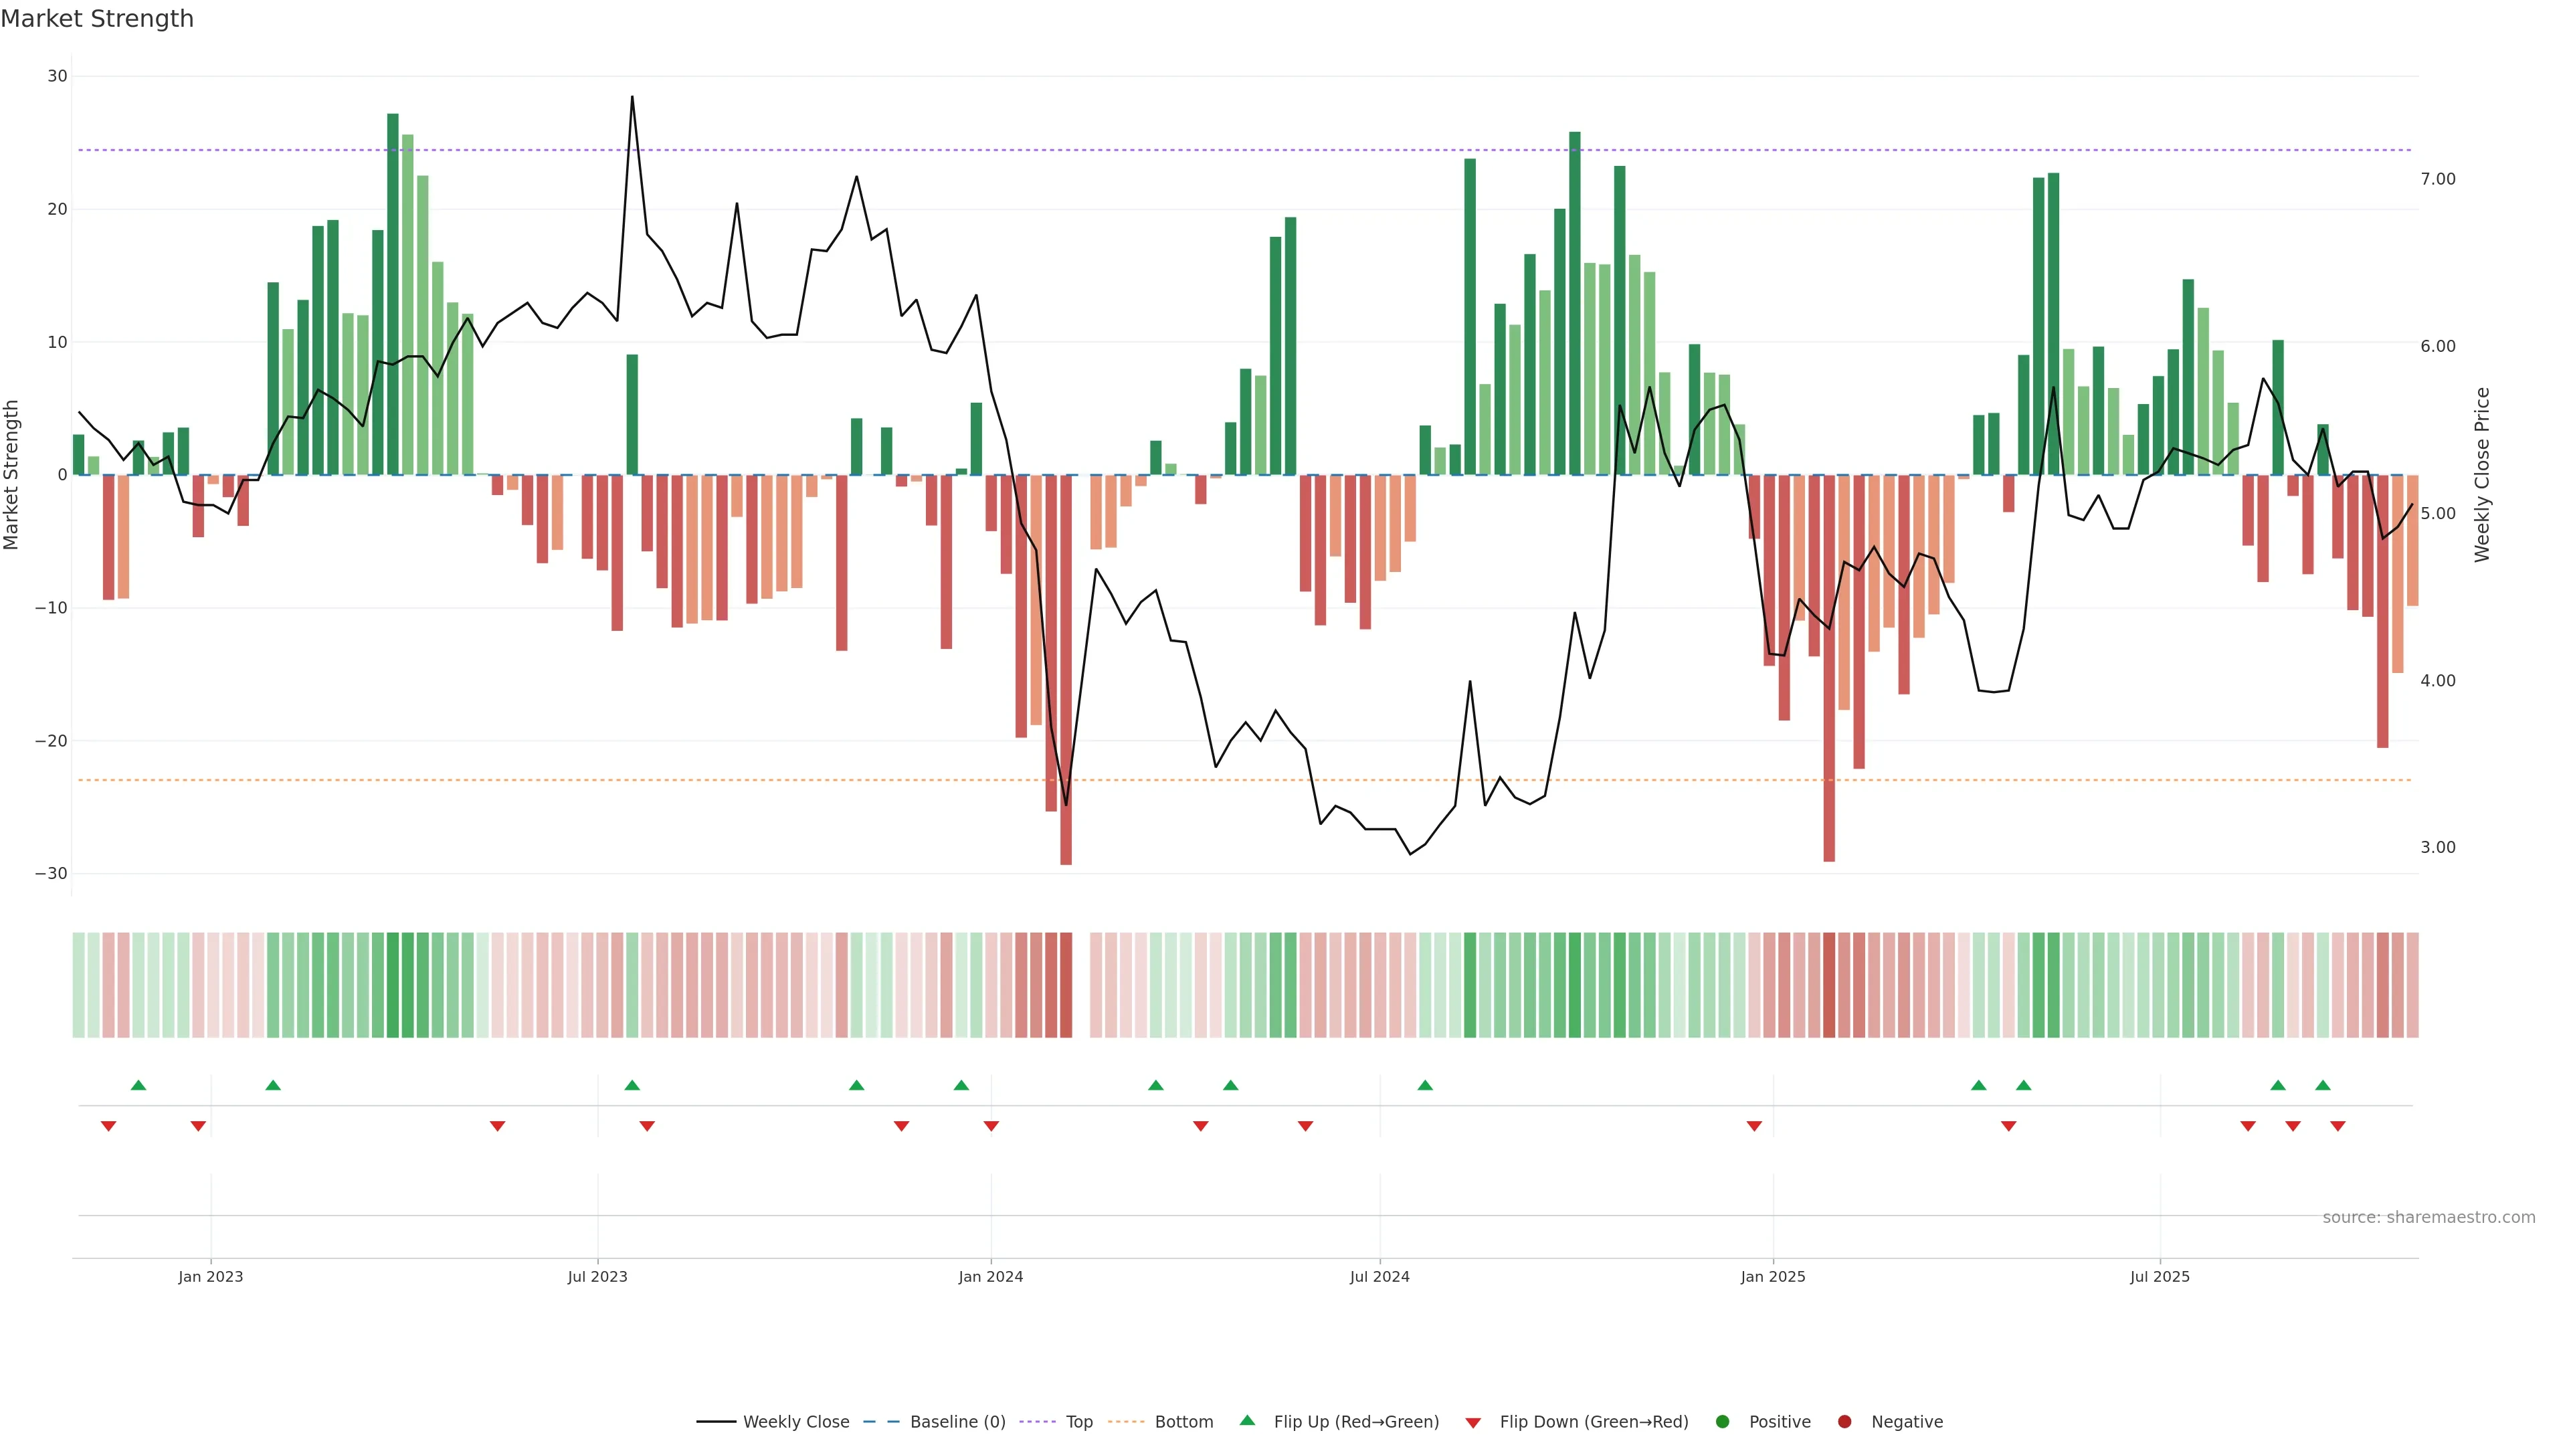This screenshot has height=1445, width=2569.
Task: Click the first red flip-down marker
Action: 108,1126
